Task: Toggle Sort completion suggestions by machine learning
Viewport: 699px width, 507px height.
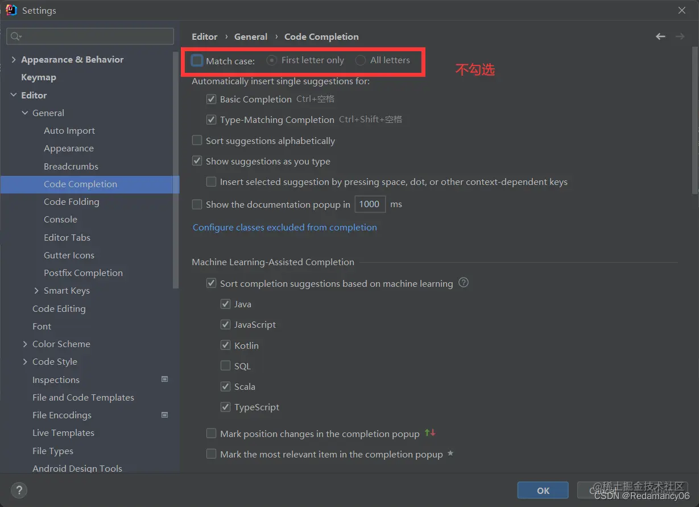Action: coord(211,283)
